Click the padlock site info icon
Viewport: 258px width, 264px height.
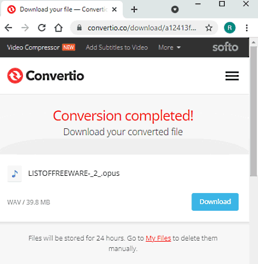[79, 28]
